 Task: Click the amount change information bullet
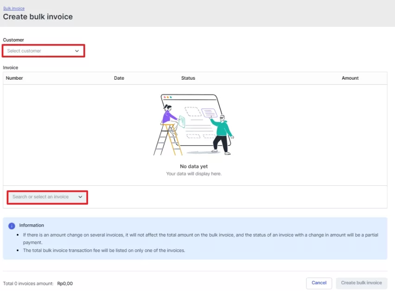(x=201, y=239)
